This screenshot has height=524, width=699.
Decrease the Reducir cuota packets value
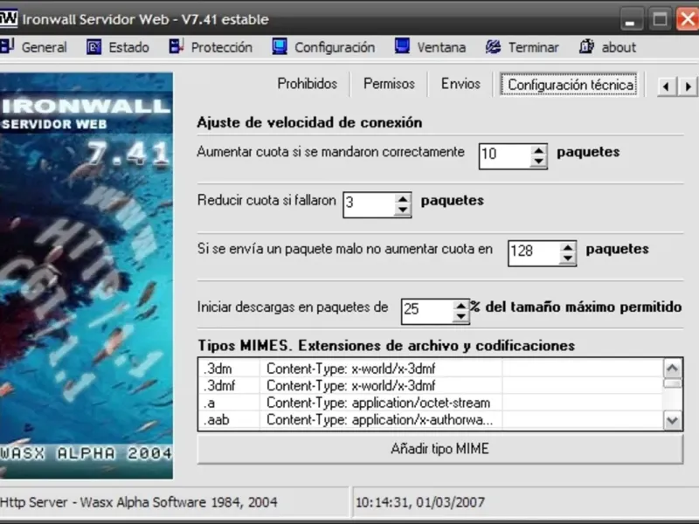[403, 210]
